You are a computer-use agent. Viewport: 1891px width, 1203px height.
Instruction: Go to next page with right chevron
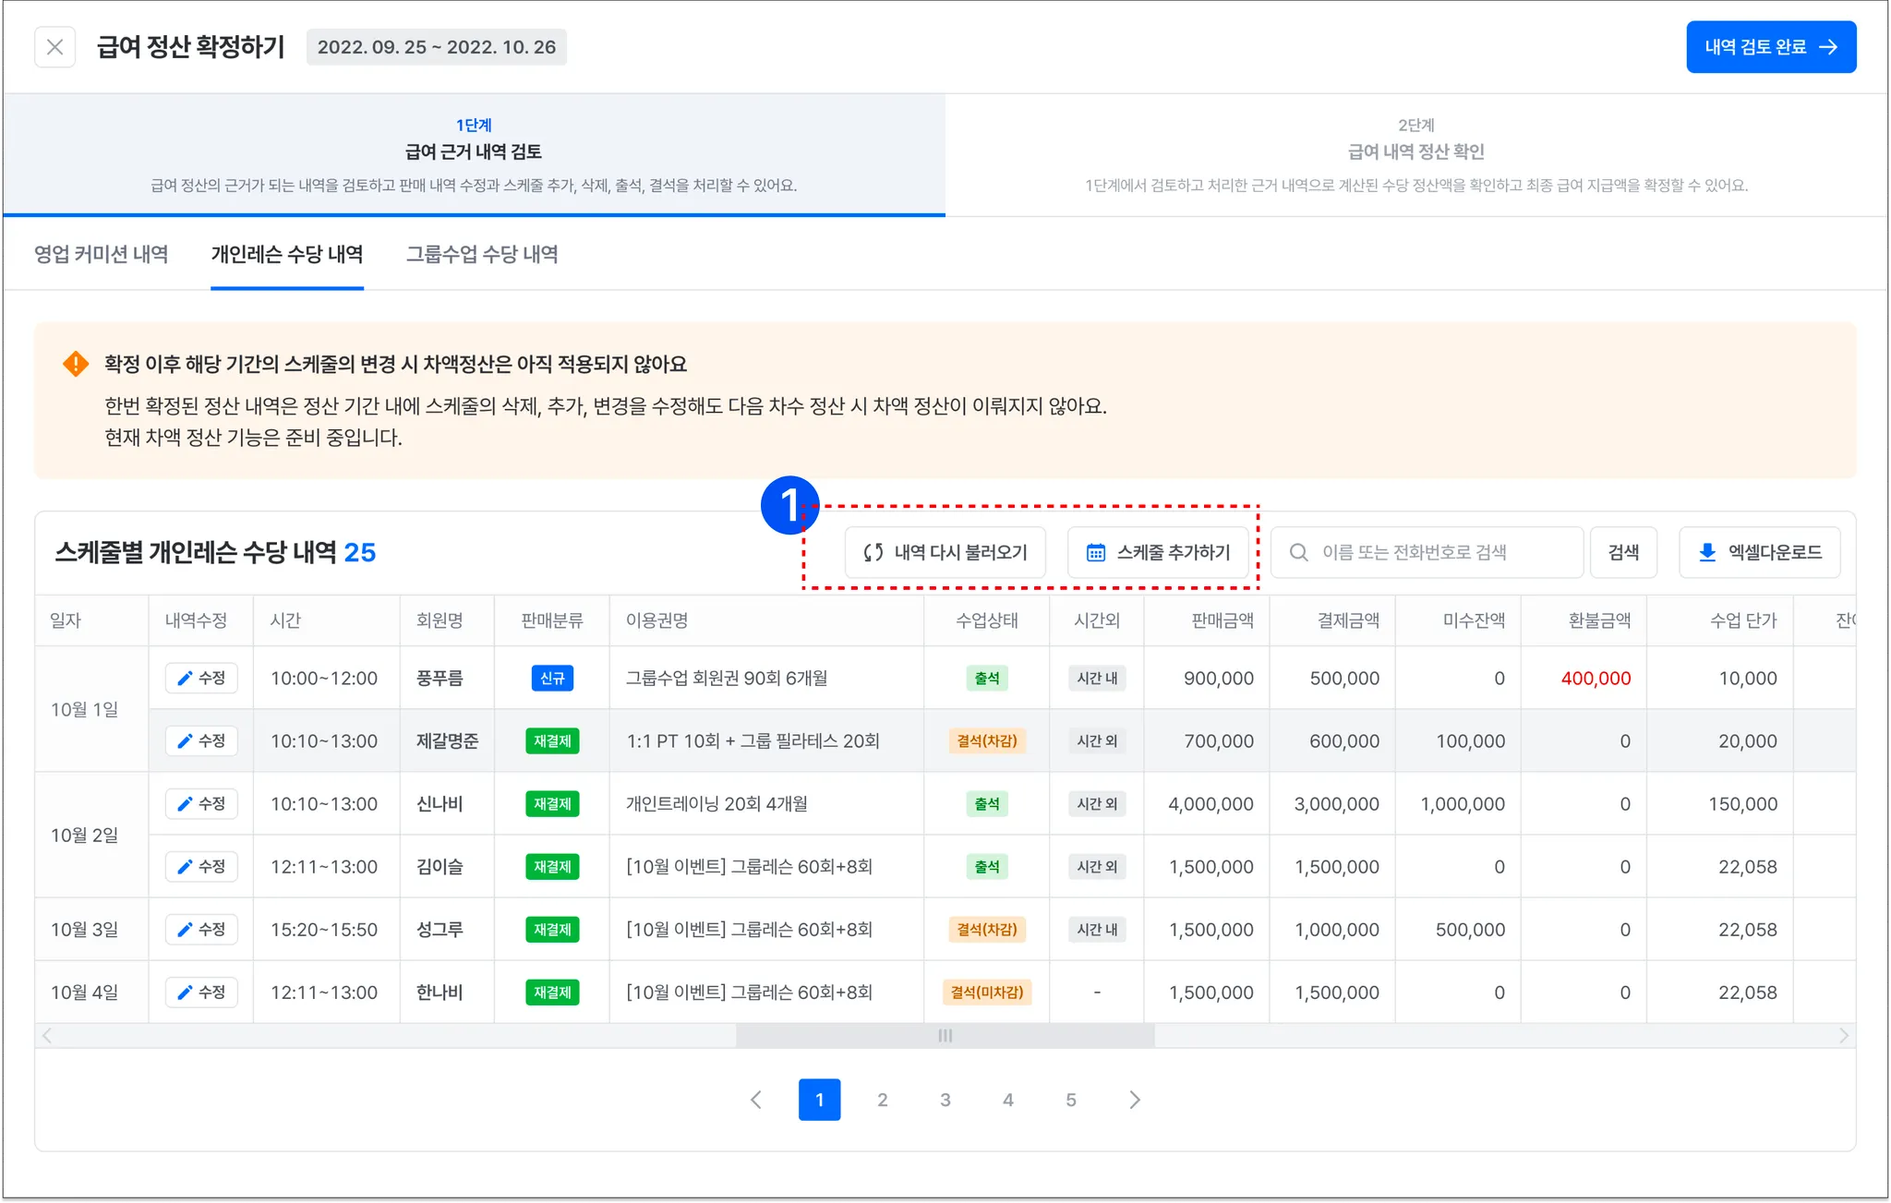[1135, 1100]
